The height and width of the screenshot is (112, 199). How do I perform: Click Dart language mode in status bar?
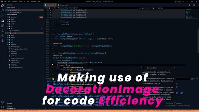tap(157, 111)
